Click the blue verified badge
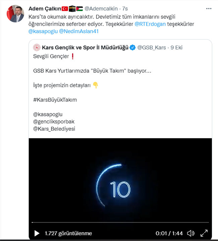Viewport: 218px width, 241px height. click(x=133, y=47)
